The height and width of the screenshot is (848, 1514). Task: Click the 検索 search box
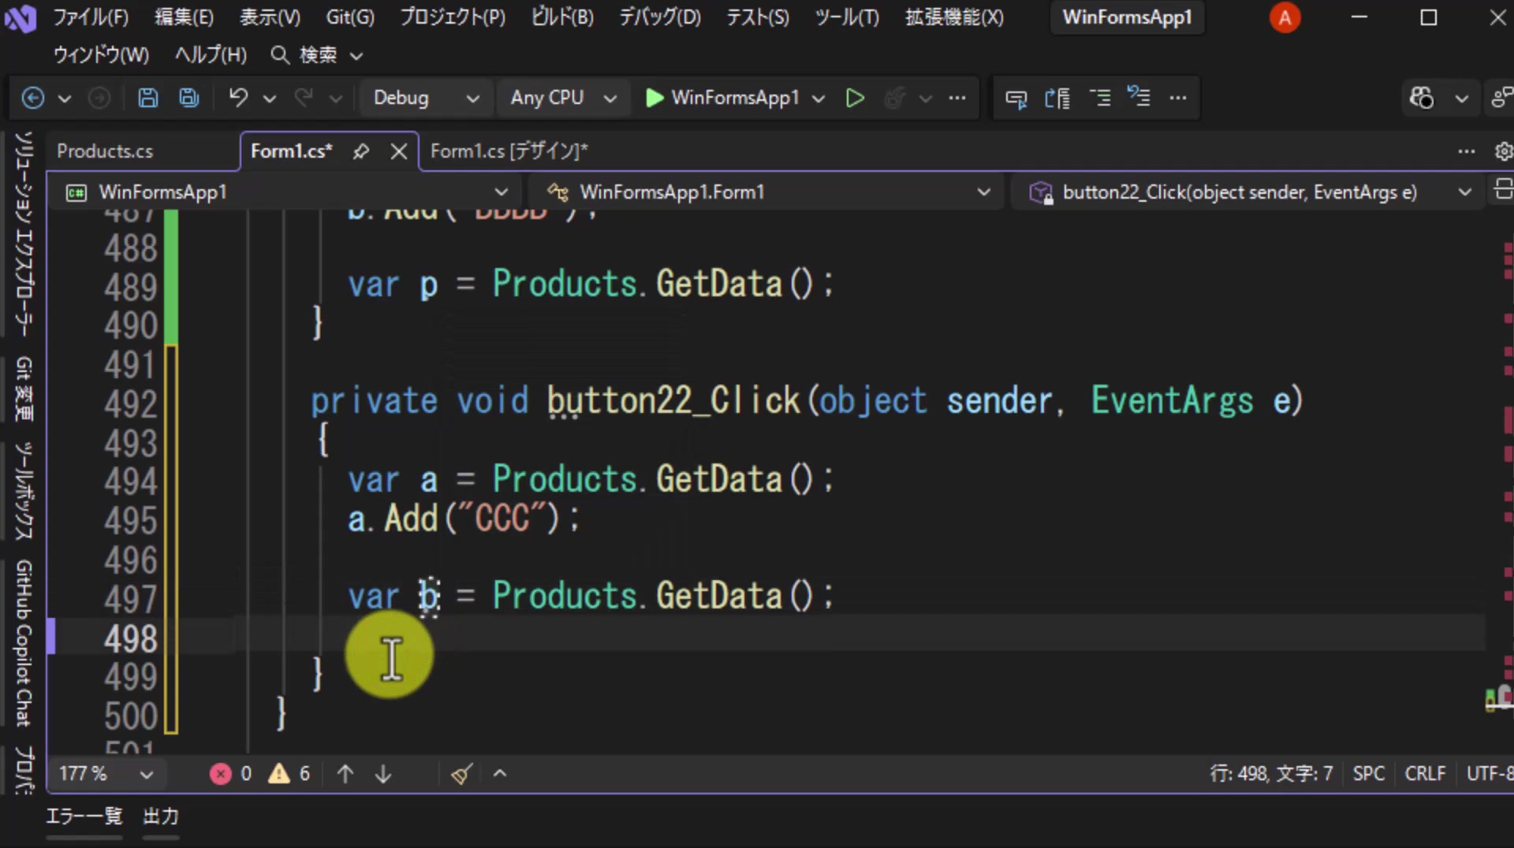[x=317, y=55]
